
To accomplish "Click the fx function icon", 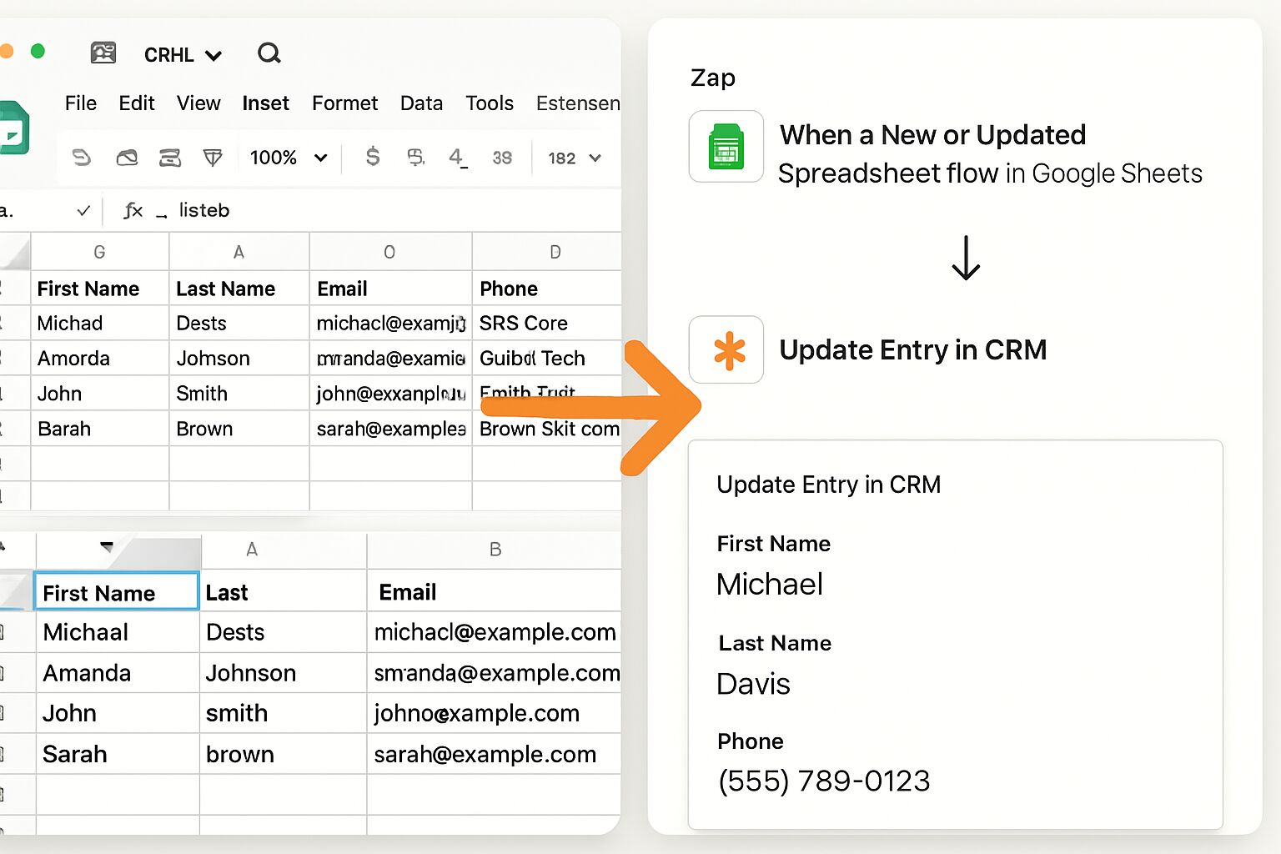I will click(x=133, y=211).
